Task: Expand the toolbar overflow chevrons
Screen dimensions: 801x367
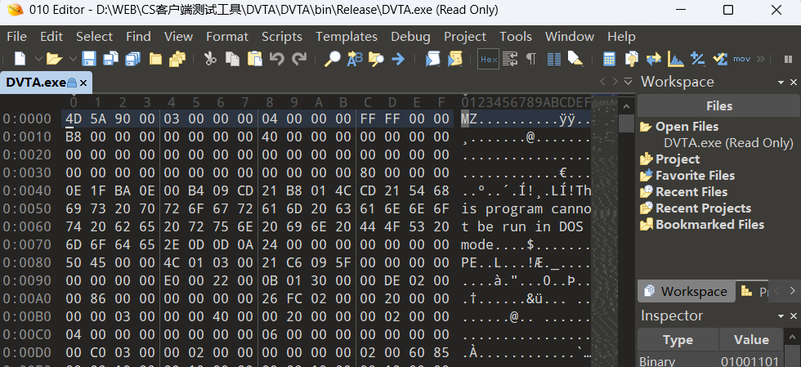Action: (x=760, y=59)
